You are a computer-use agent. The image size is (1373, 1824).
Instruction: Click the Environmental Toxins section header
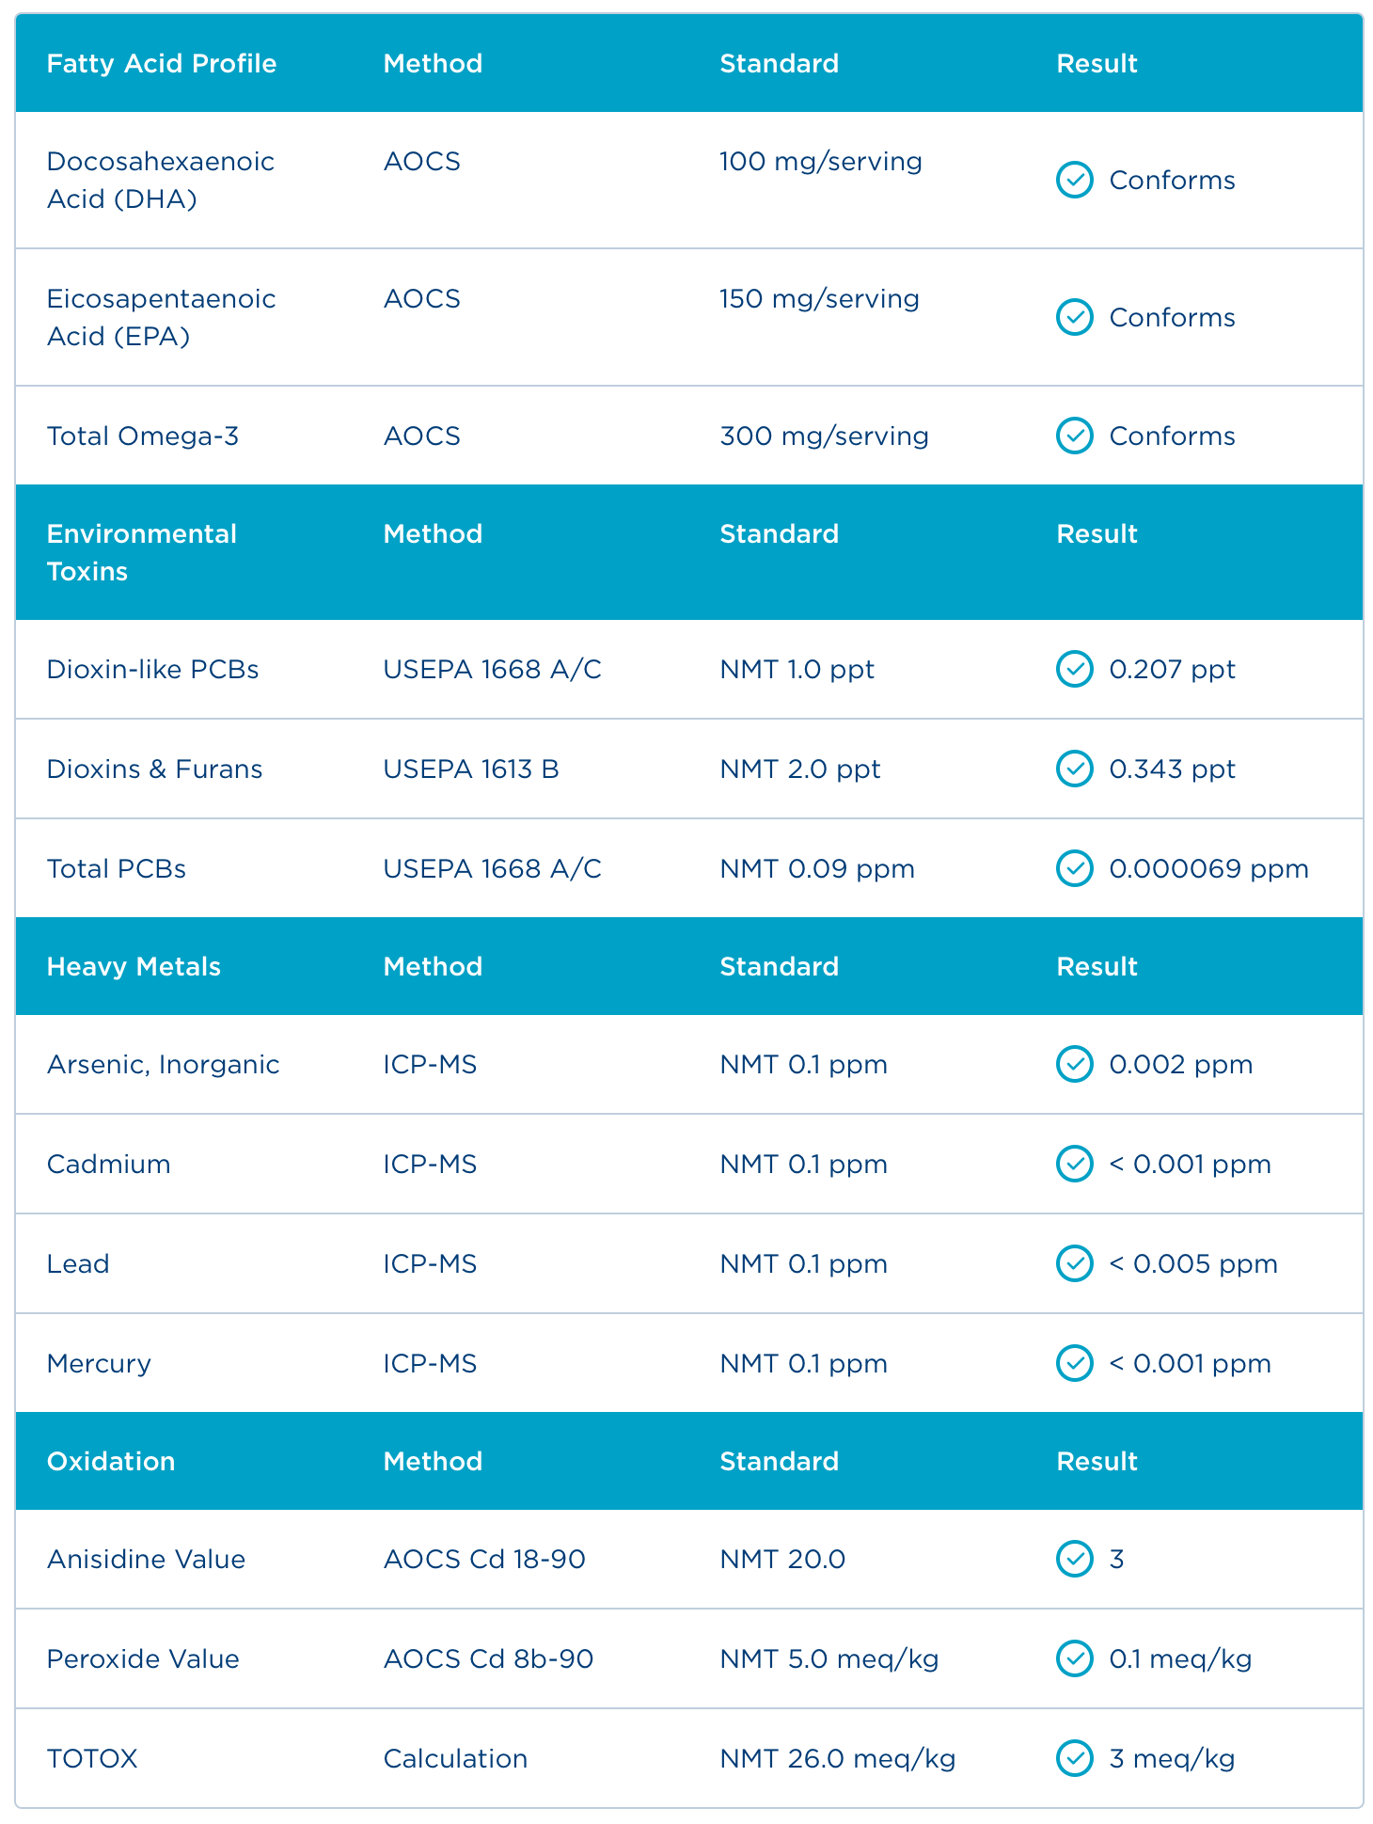(x=141, y=552)
